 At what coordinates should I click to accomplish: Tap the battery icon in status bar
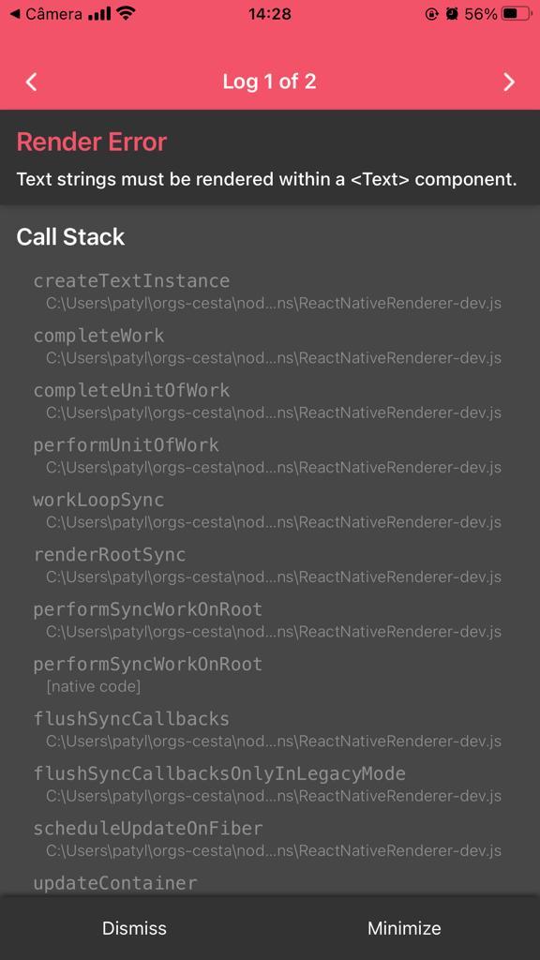[517, 13]
